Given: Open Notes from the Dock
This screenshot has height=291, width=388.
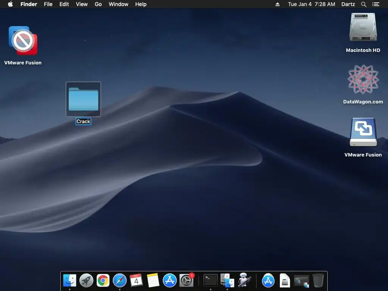Looking at the screenshot, I should (x=153, y=280).
